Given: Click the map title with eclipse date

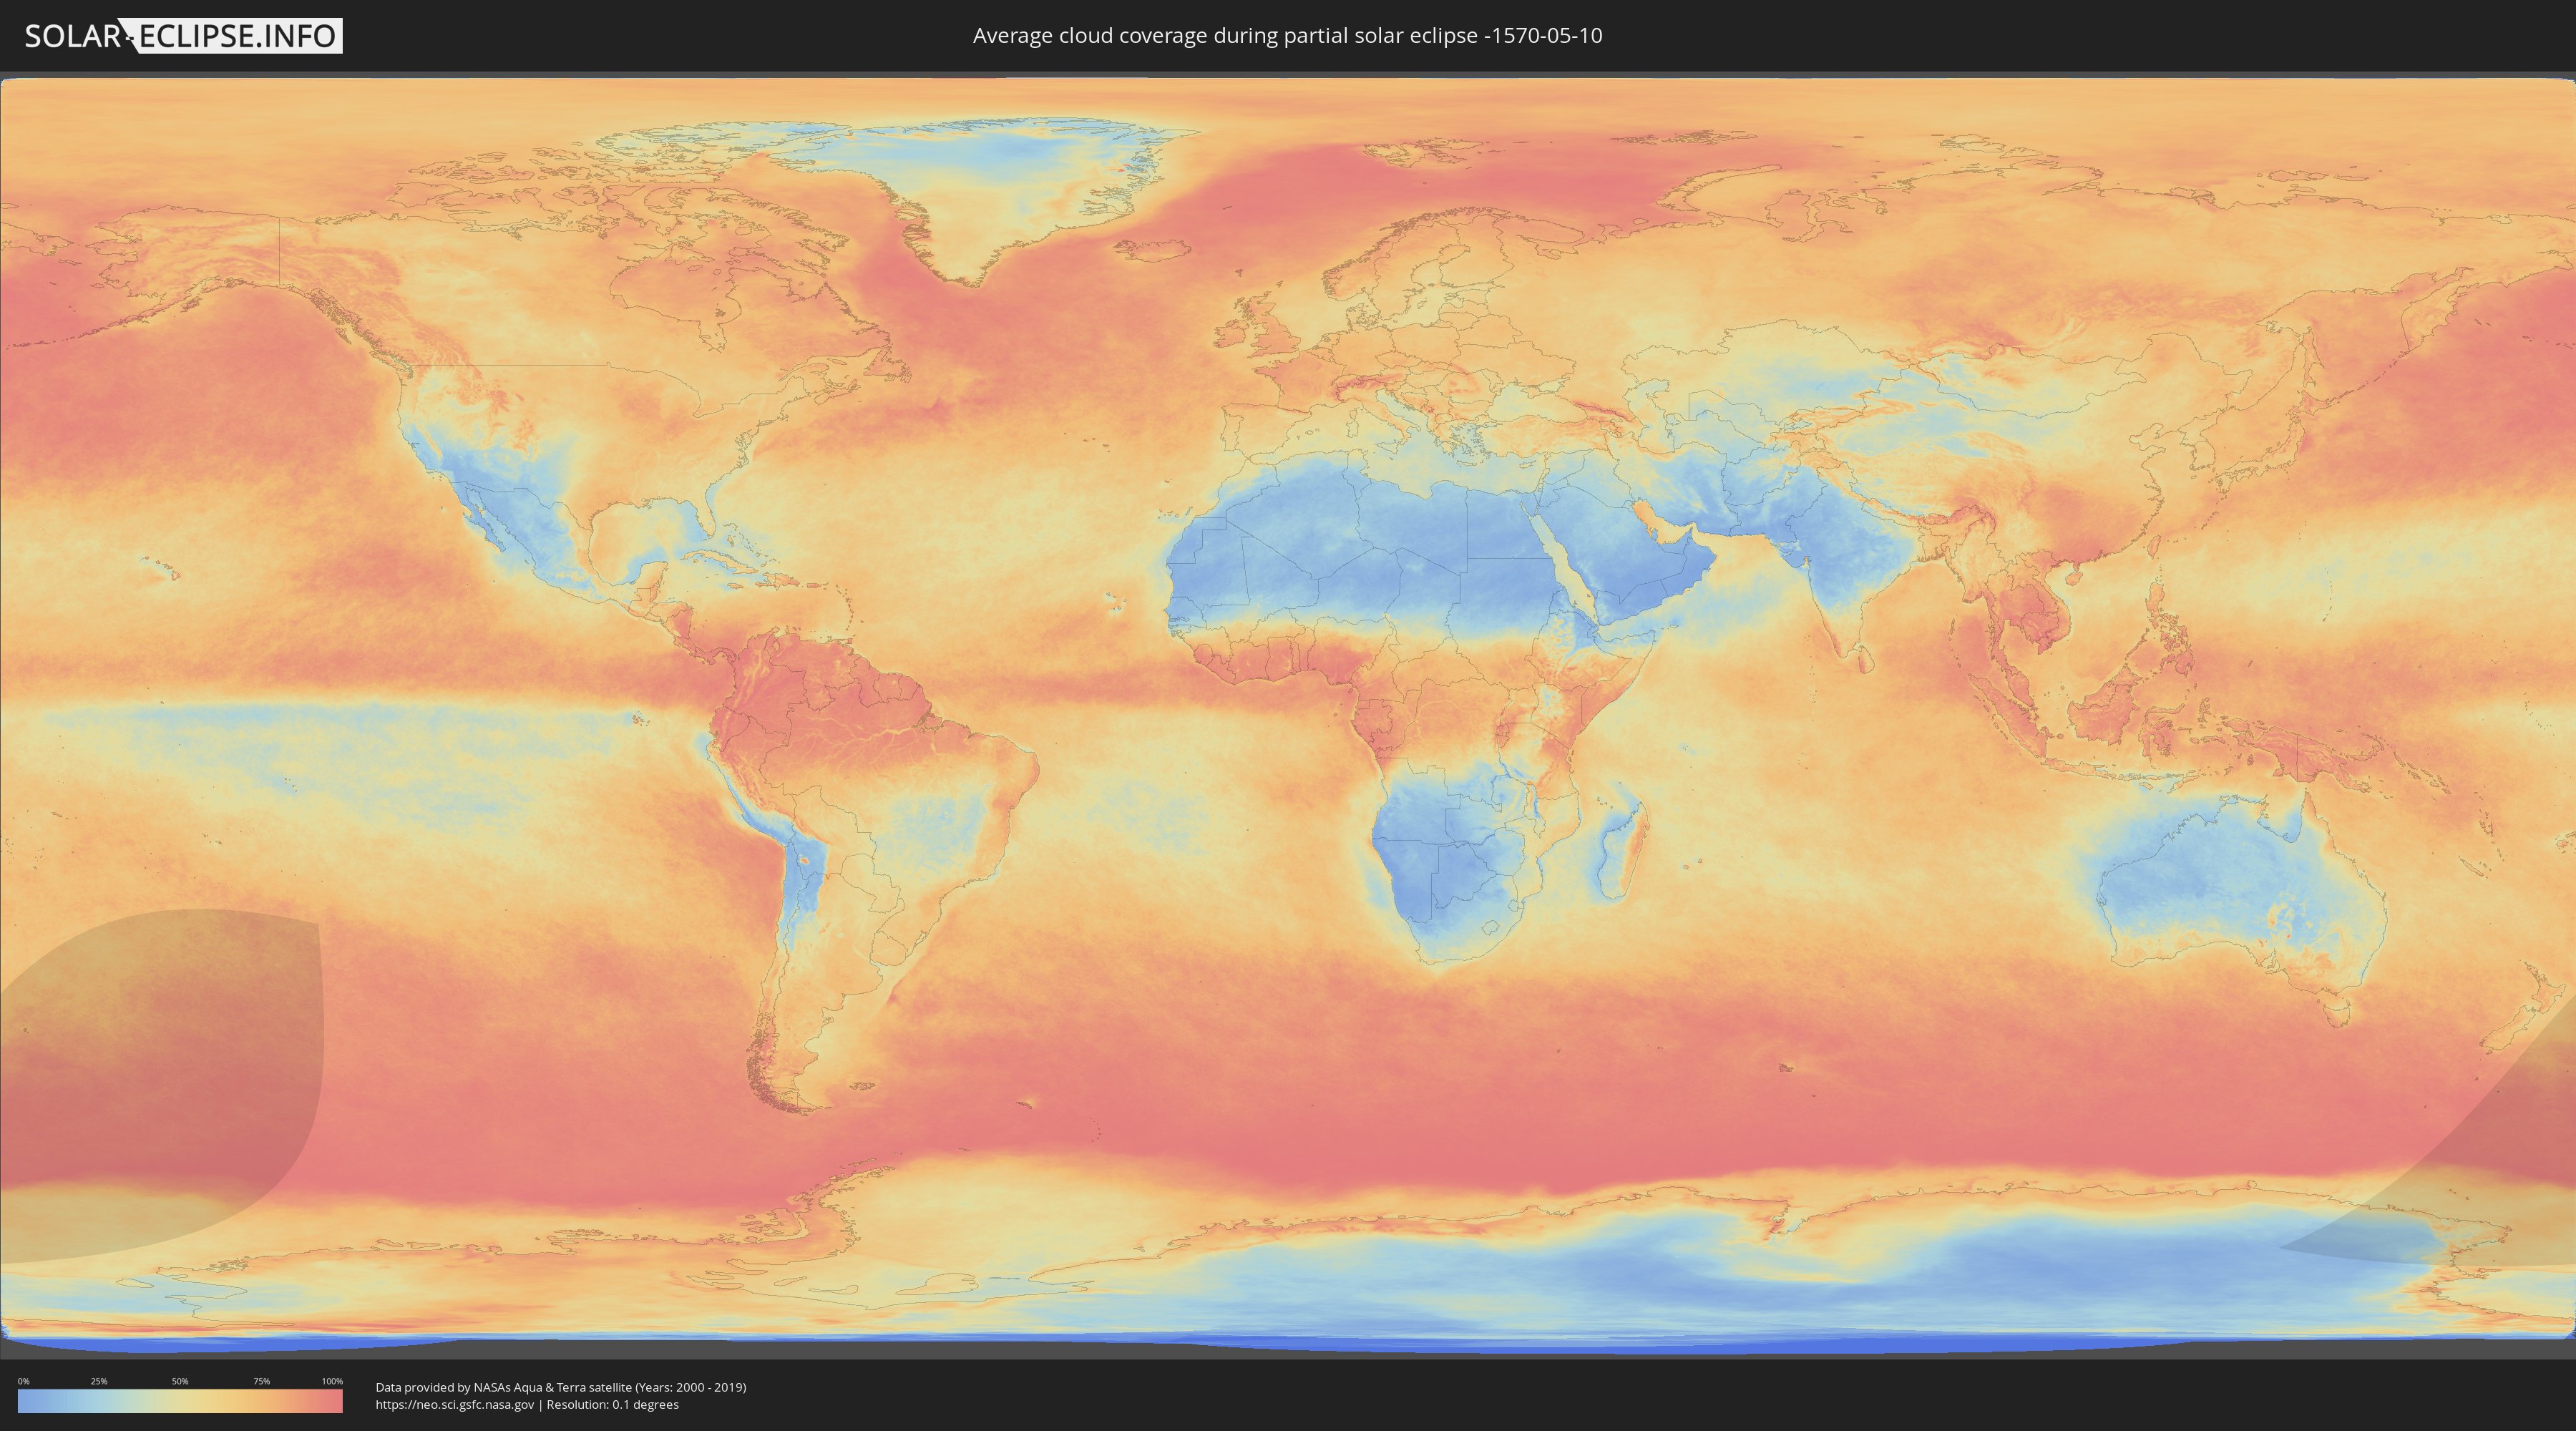Looking at the screenshot, I should point(1287,36).
